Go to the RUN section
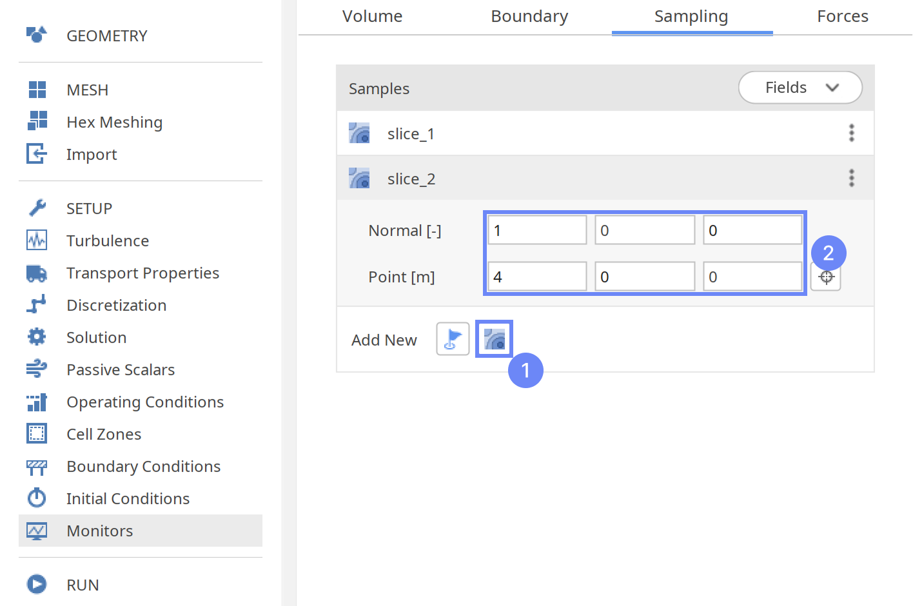 pyautogui.click(x=83, y=585)
